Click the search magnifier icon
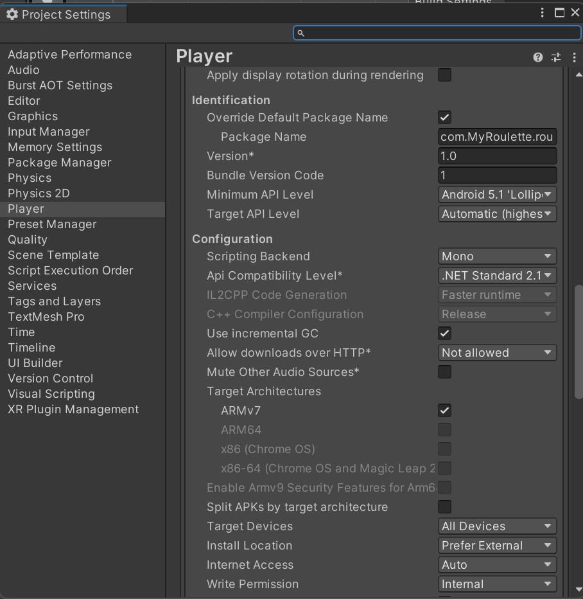 (301, 33)
